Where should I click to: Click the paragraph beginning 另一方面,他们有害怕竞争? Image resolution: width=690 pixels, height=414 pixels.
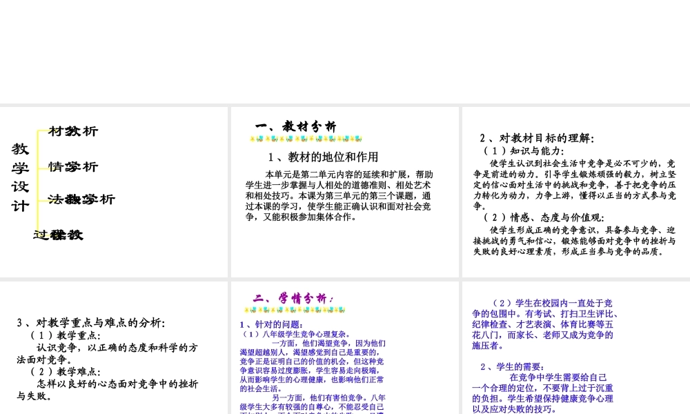(313, 404)
